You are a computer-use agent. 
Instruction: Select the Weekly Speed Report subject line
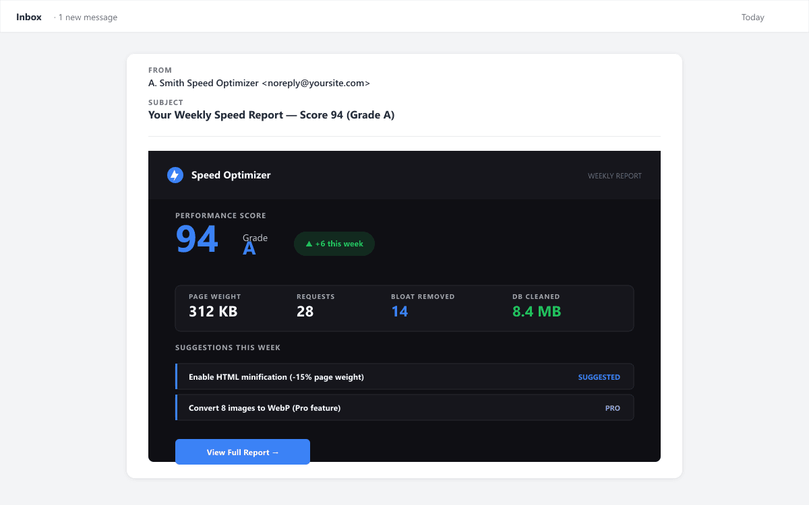271,115
